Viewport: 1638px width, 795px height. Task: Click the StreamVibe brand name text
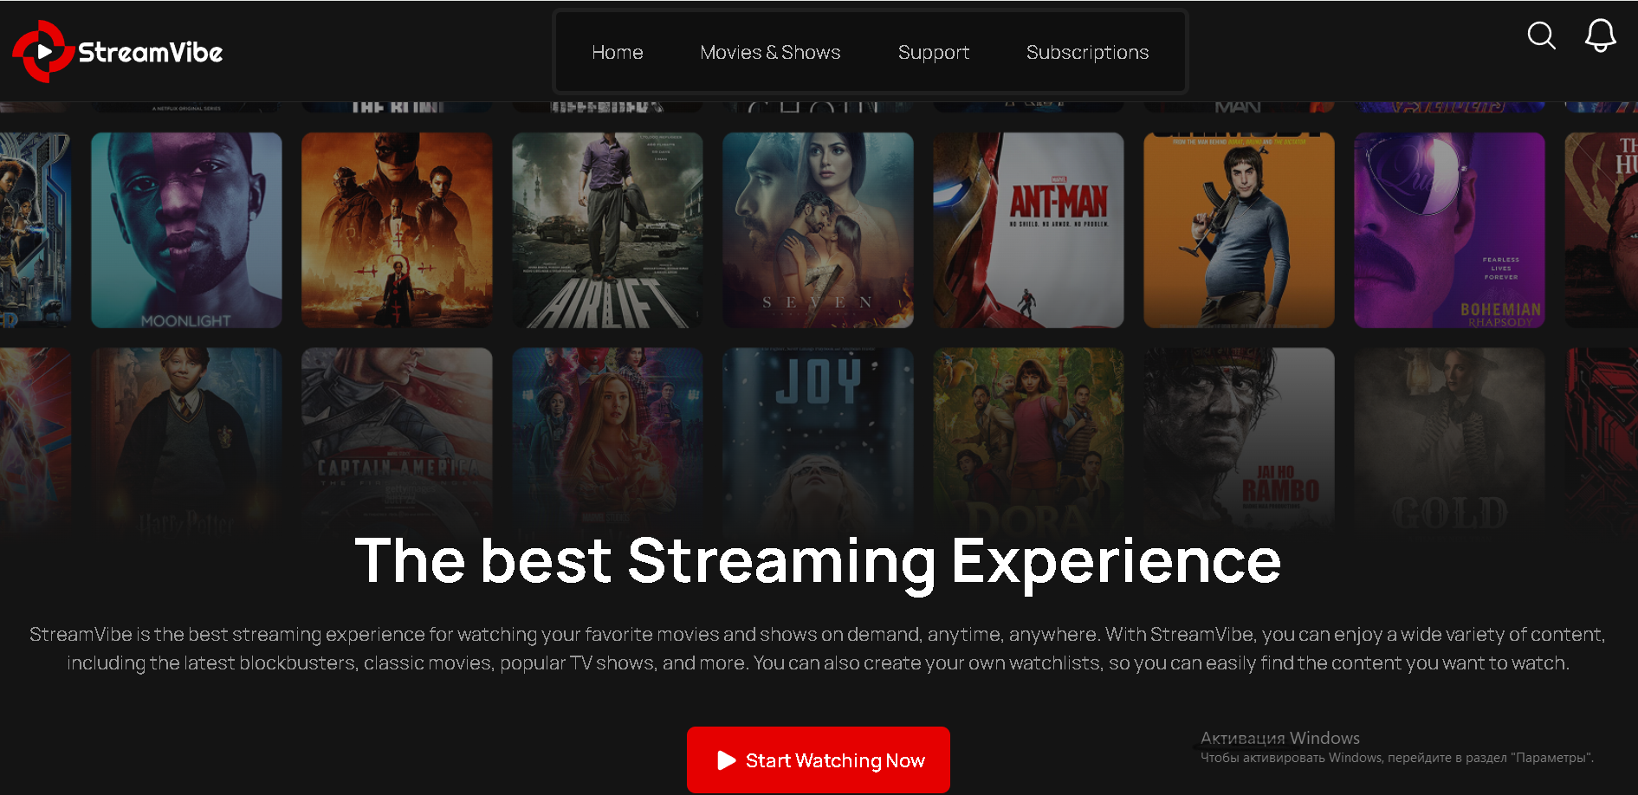151,53
